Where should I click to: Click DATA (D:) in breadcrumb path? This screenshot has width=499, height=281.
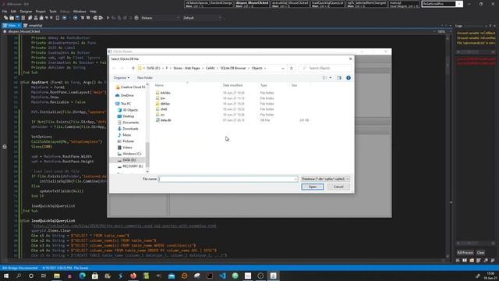[154, 68]
